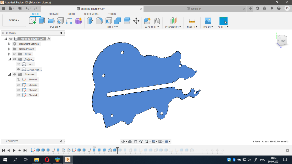Activate the Press Pull tool
Image resolution: width=292 pixels, height=164 pixels.
click(90, 21)
